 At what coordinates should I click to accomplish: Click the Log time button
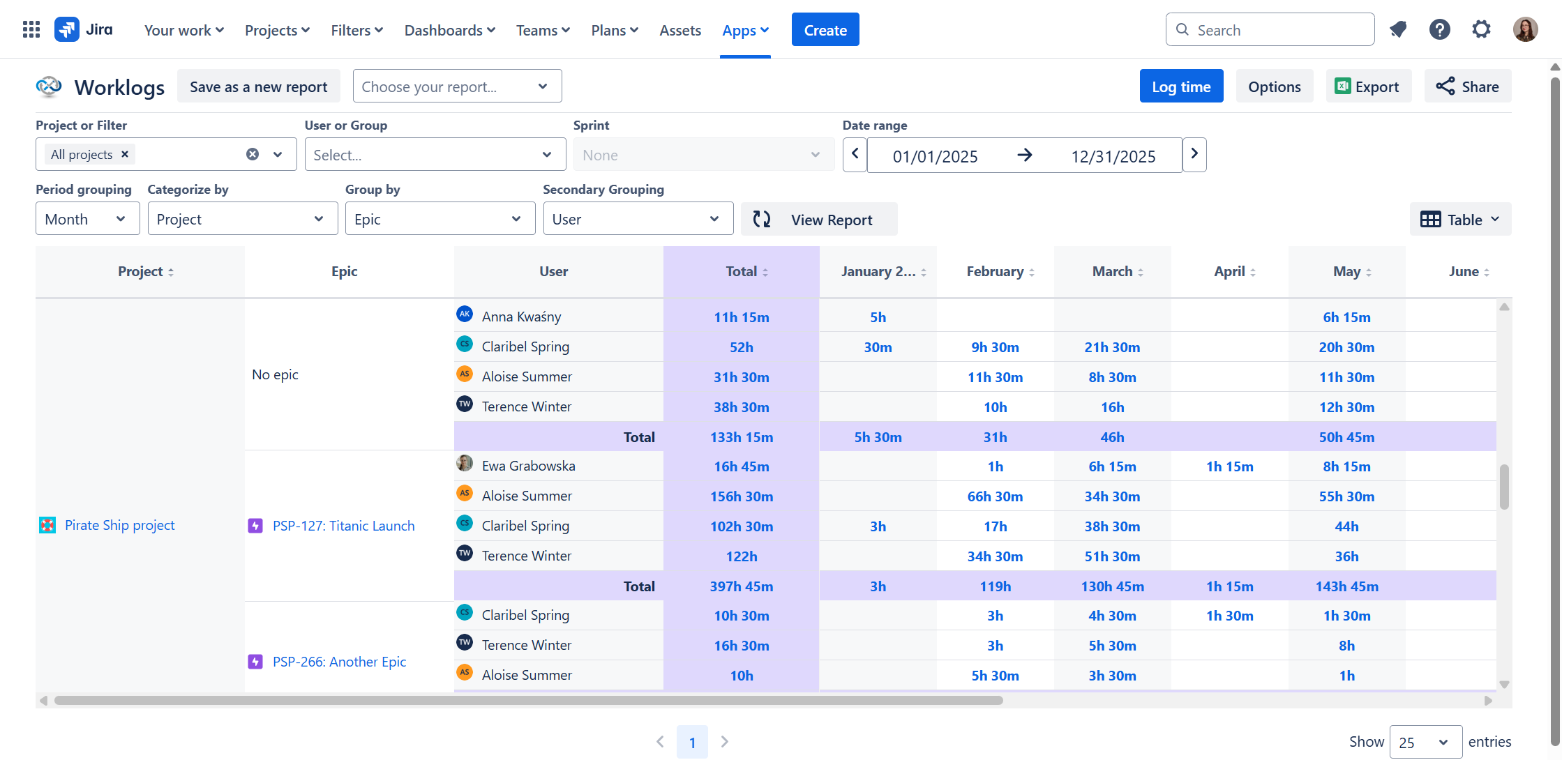click(1181, 86)
